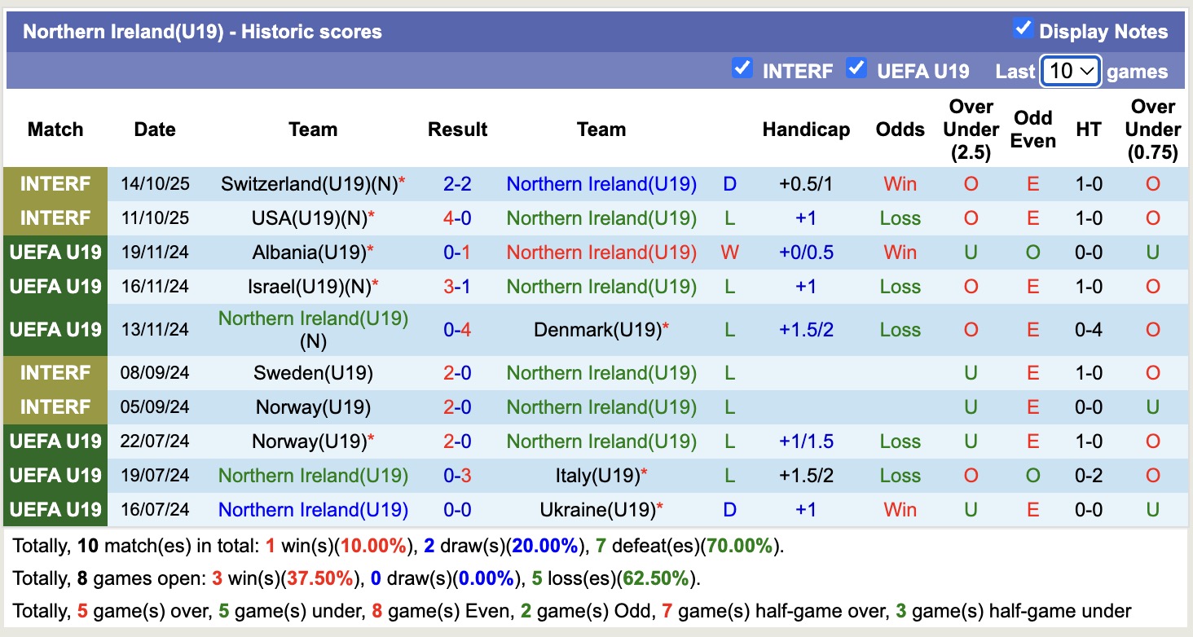The width and height of the screenshot is (1193, 637).
Task: Open the Albania(U19) team link
Action: (308, 253)
